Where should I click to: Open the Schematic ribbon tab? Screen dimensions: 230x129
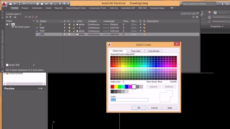[37, 8]
